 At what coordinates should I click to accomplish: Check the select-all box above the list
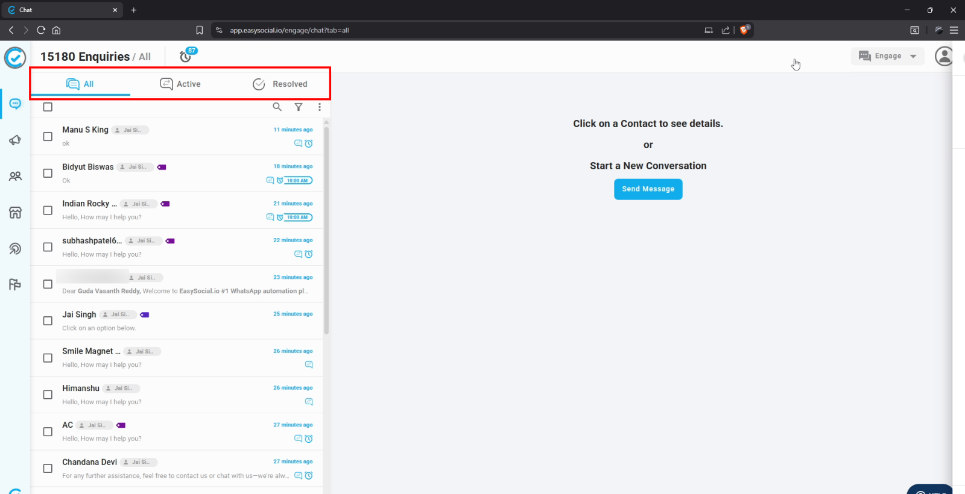(48, 107)
